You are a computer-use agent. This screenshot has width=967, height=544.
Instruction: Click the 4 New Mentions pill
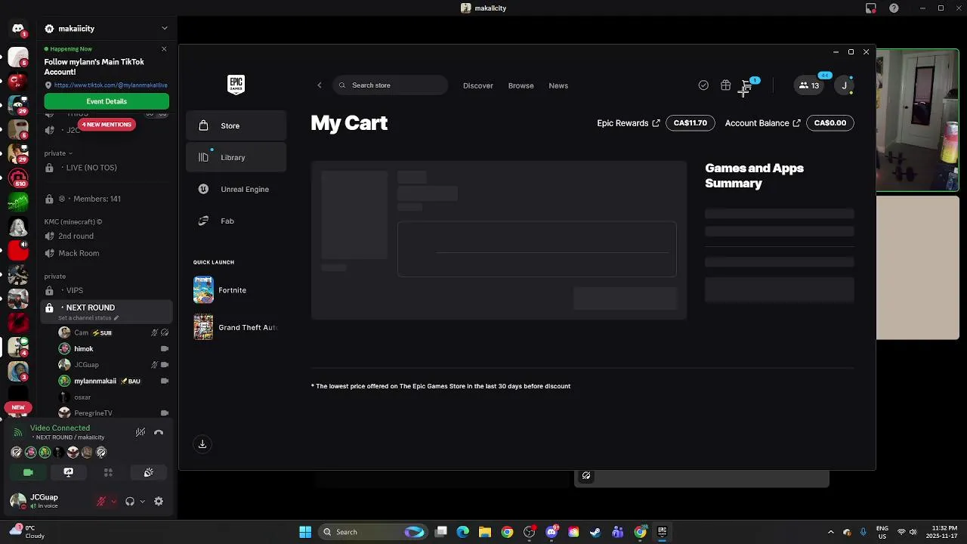tap(107, 124)
